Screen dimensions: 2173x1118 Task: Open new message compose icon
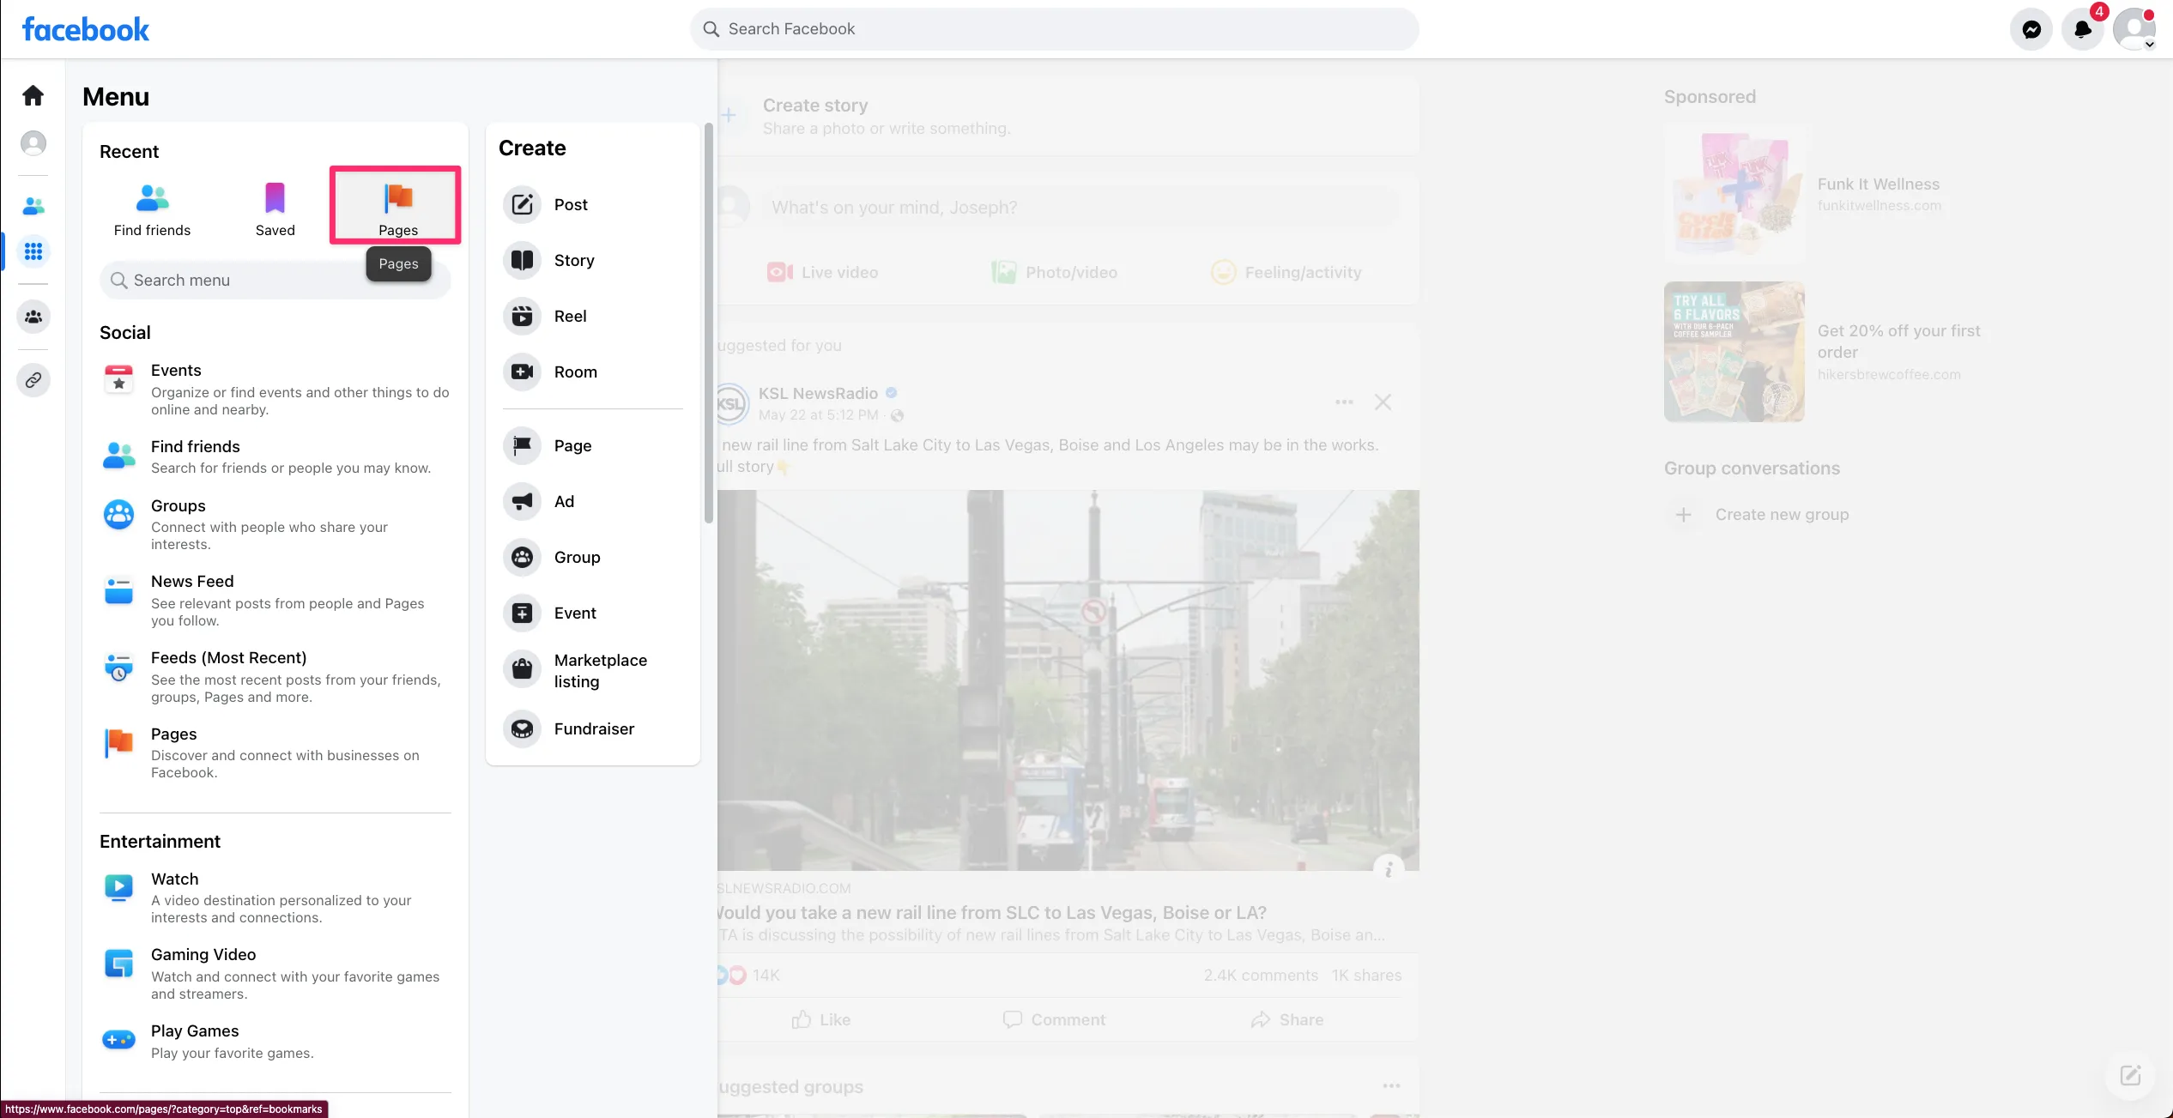pyautogui.click(x=2131, y=1075)
